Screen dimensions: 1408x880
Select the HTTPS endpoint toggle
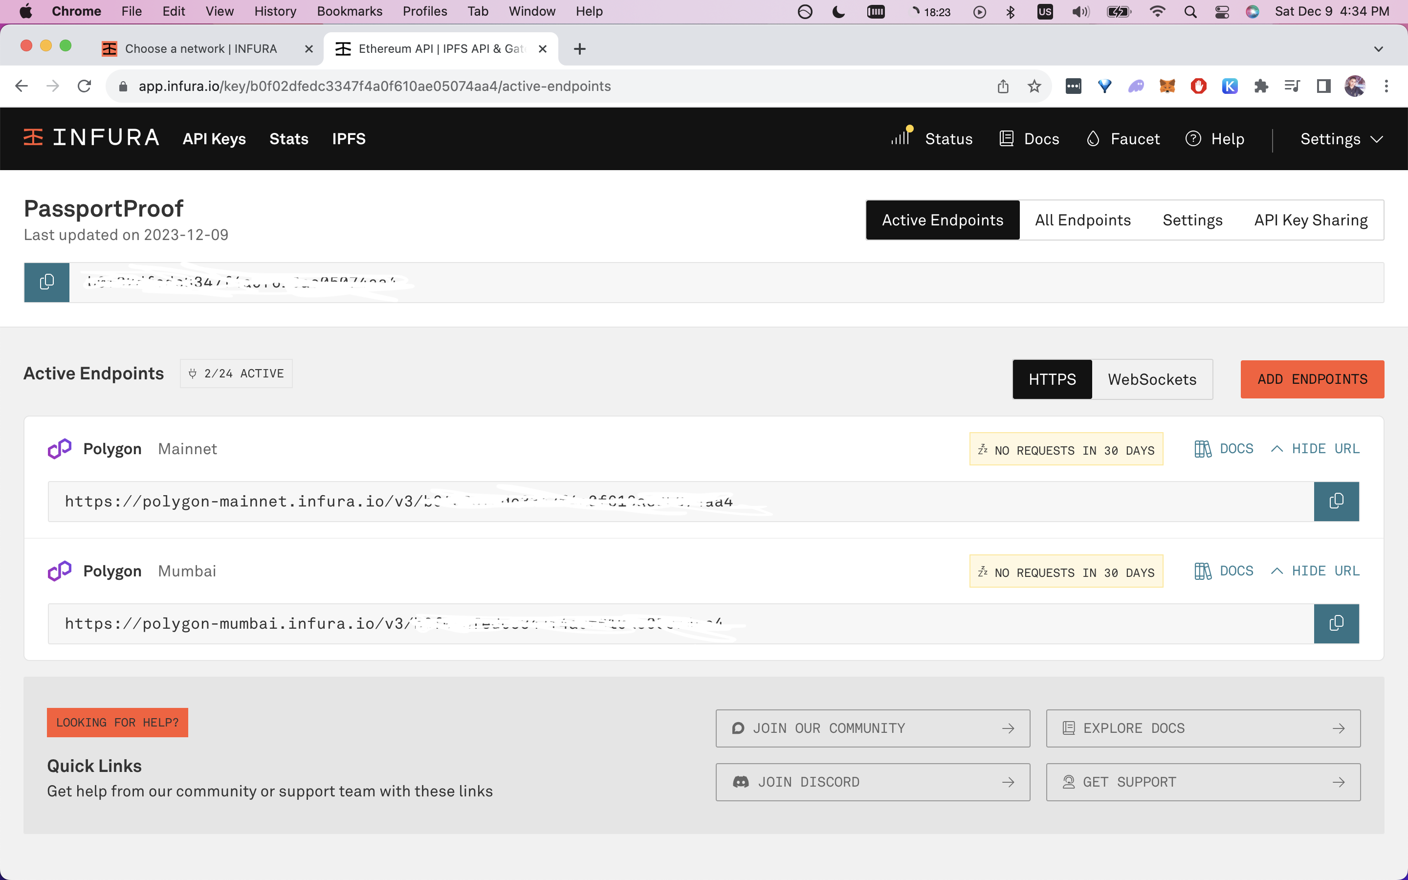point(1051,379)
